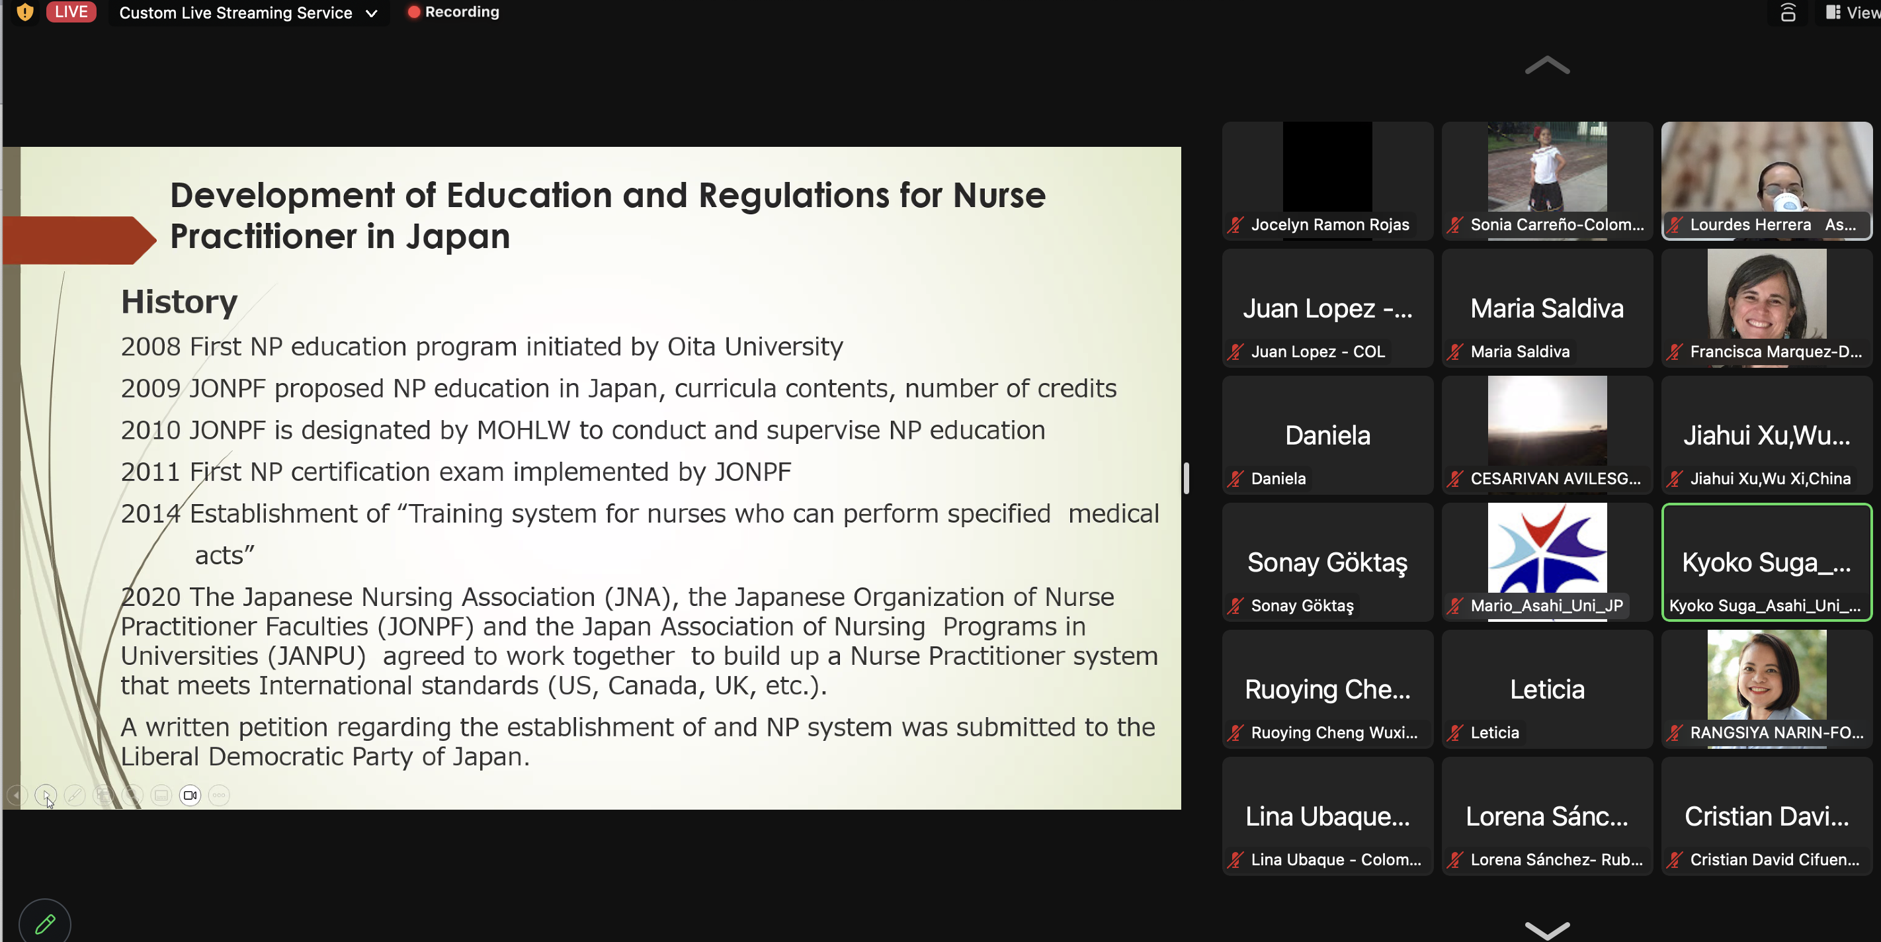Click muted mic icon next to Jocelyn Ramon Rojas
The height and width of the screenshot is (942, 1881).
(x=1235, y=225)
